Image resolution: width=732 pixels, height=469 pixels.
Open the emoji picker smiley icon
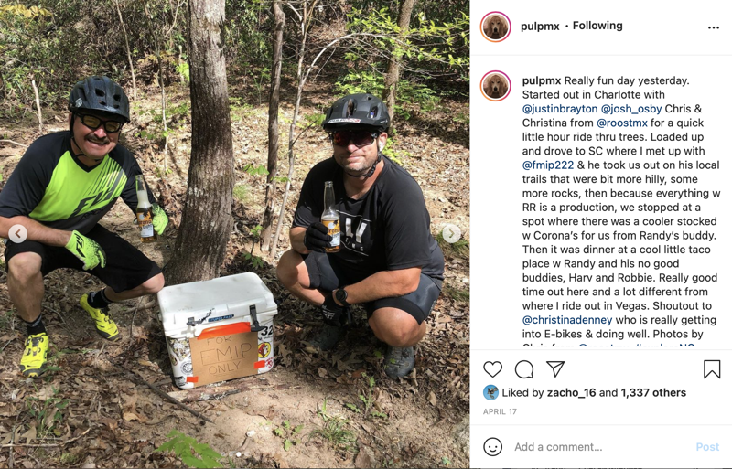pos(492,446)
